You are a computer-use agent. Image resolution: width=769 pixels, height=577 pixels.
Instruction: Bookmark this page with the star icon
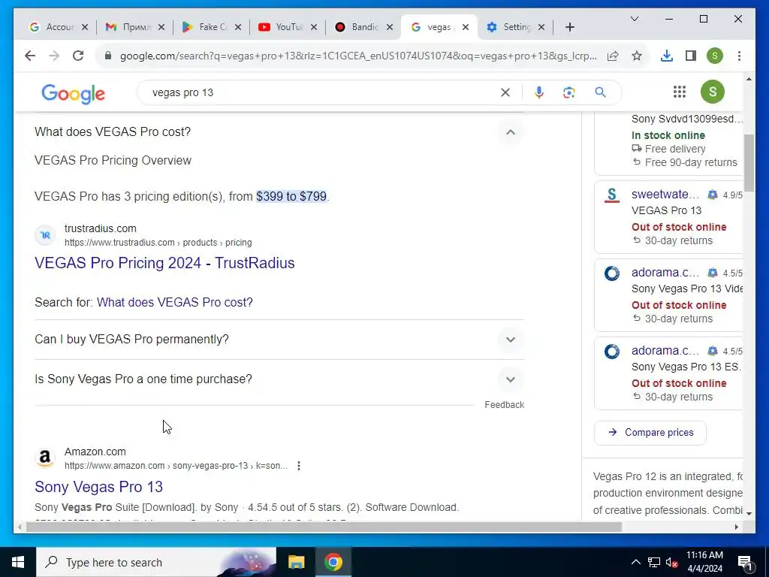pos(637,56)
